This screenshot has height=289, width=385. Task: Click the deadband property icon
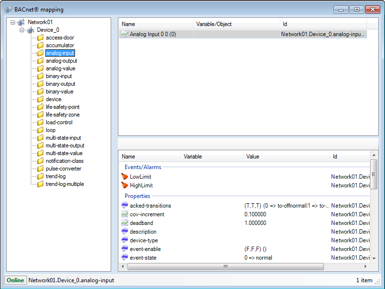[x=125, y=223]
